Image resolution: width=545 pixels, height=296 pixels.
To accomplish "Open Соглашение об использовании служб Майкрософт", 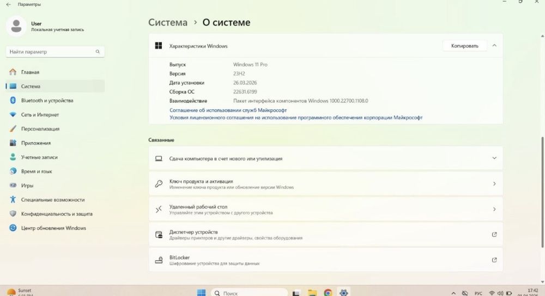I will (x=228, y=110).
